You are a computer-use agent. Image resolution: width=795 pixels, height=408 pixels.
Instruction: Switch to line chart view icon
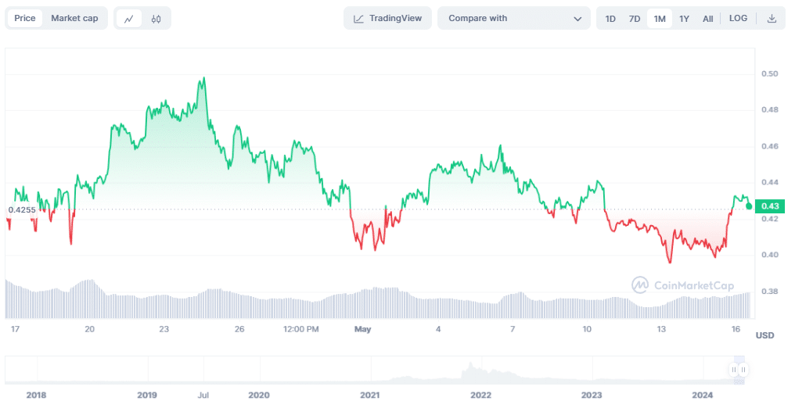[x=129, y=19]
